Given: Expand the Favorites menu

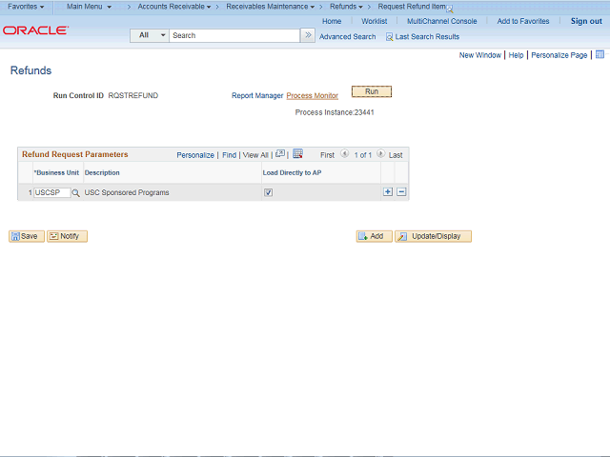Looking at the screenshot, I should point(26,7).
